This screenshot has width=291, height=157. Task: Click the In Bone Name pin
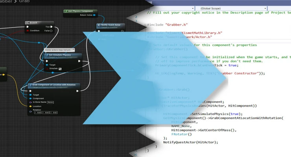30,102
